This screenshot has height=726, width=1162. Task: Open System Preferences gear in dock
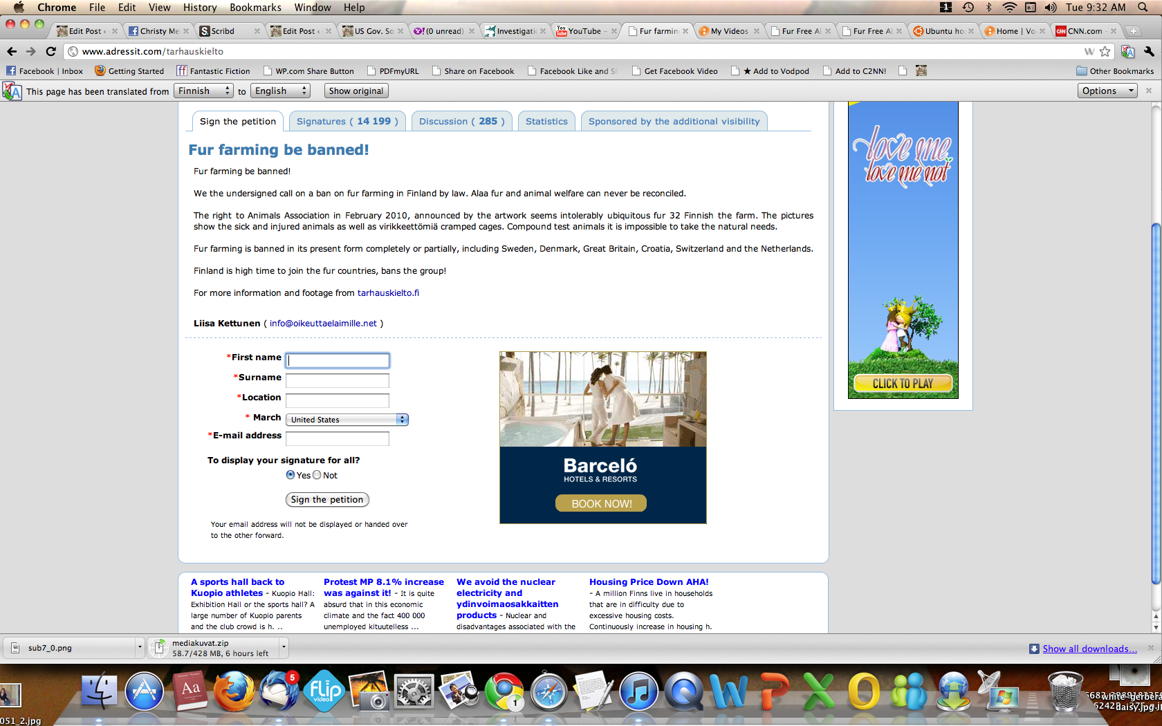point(414,691)
